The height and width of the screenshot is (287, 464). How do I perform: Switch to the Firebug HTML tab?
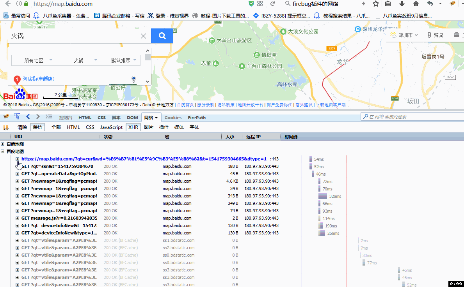(x=85, y=118)
